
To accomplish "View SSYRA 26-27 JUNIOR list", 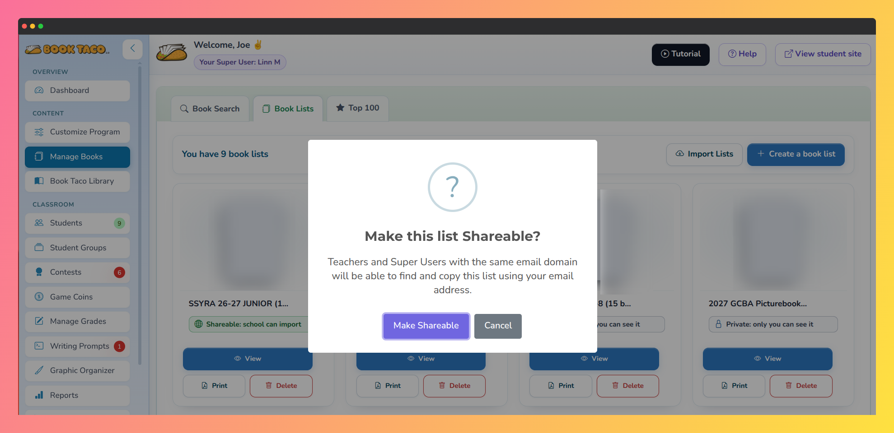I will 248,359.
